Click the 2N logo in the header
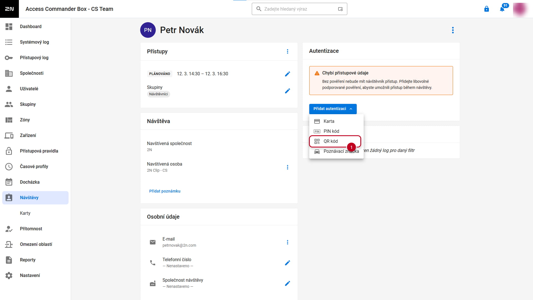This screenshot has width=533, height=300. coord(9,9)
